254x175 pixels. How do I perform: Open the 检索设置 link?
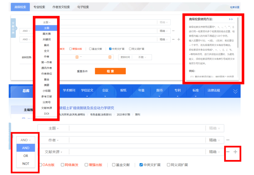[235, 7]
